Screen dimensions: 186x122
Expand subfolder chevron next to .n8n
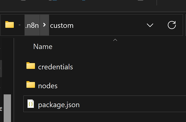click(44, 25)
